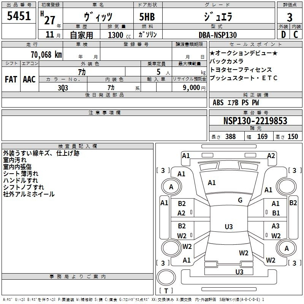
Task: Click the damage code legend line
Action: point(133,299)
